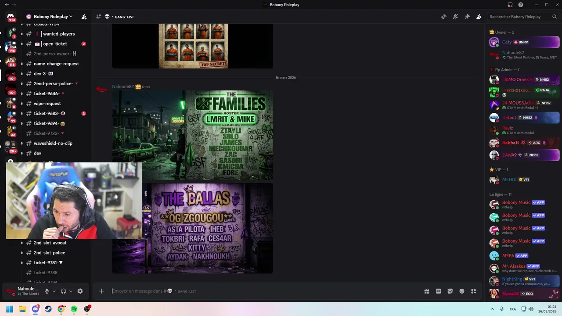View The Families roster image
Viewport: 562px width, 316px height.
[x=192, y=135]
